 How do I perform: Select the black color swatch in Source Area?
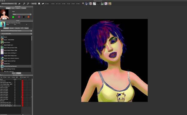[x=24, y=17]
